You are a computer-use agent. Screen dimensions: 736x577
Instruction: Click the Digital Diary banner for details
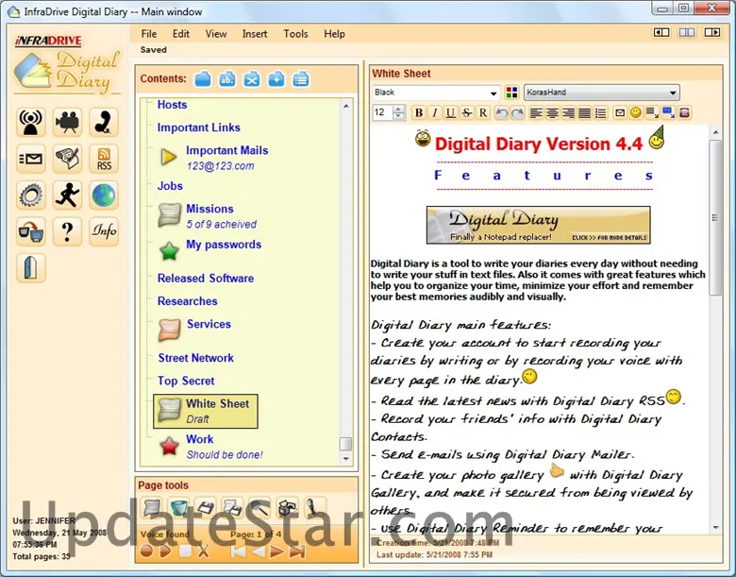coord(539,225)
